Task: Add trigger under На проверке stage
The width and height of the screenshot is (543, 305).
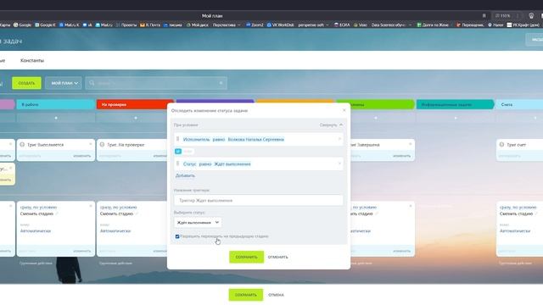Action: point(136,118)
